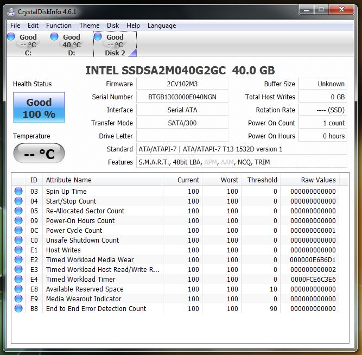Open the Function menu
Viewport: 362px width, 355px height.
click(59, 26)
